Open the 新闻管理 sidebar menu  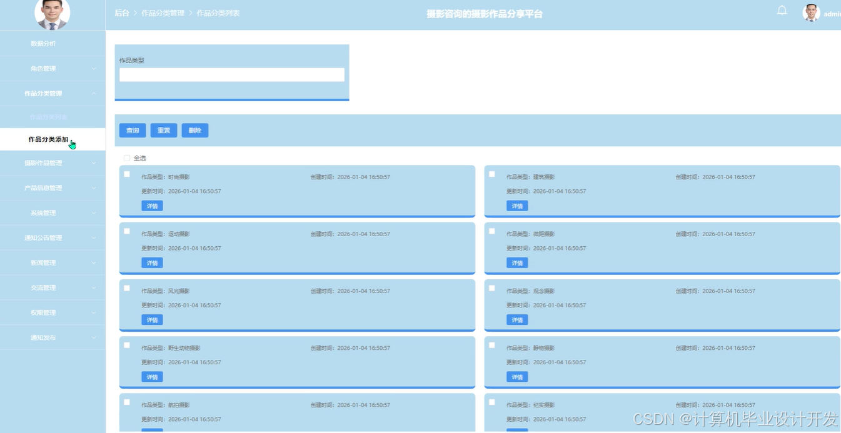53,263
